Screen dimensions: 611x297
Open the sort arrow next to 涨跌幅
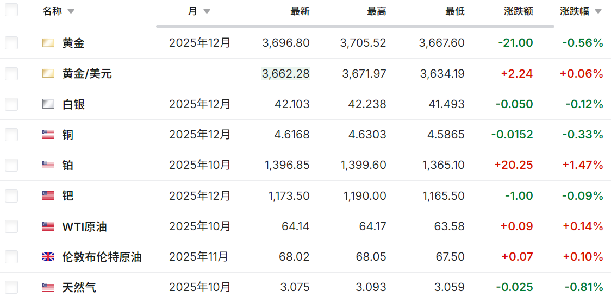598,12
